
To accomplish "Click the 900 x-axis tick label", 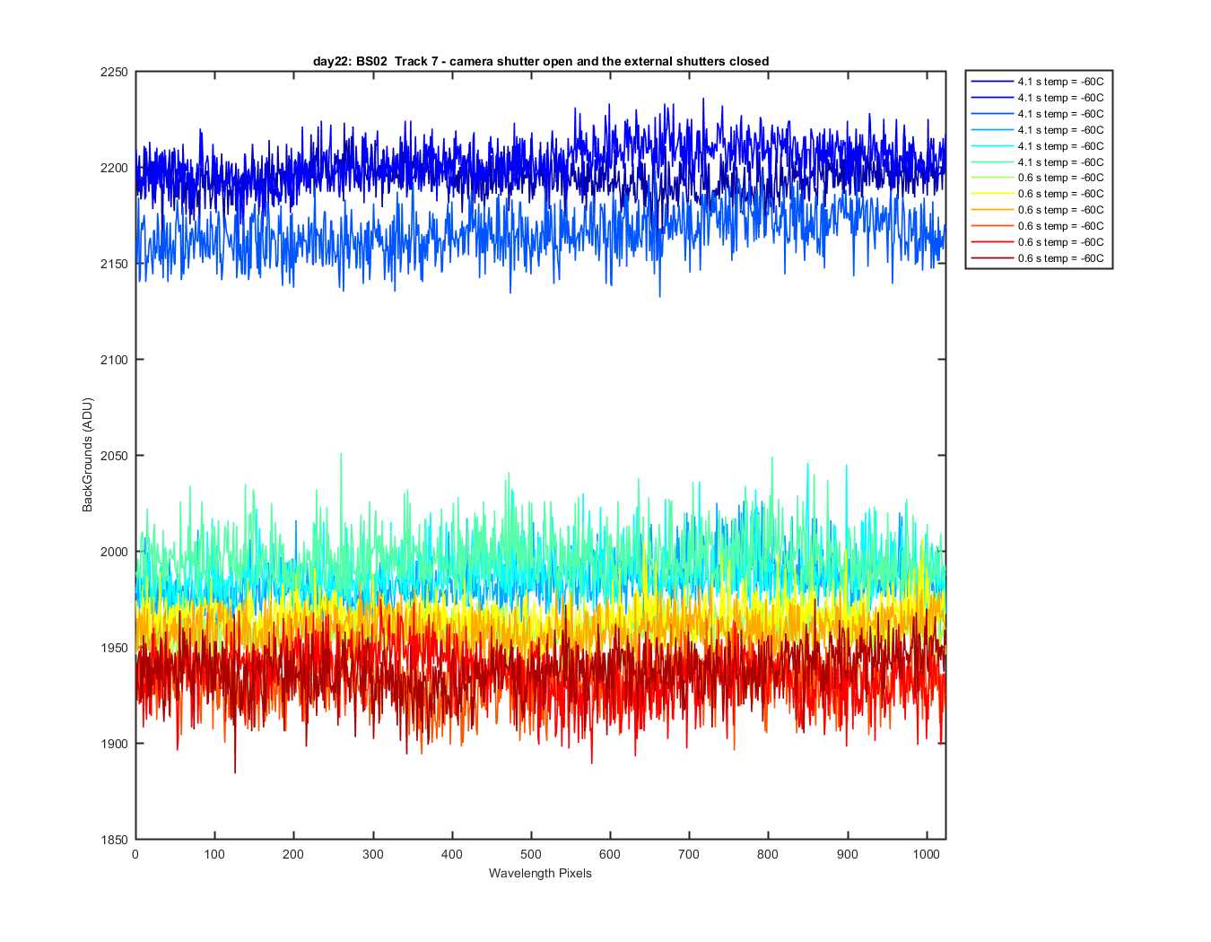I will click(x=847, y=854).
